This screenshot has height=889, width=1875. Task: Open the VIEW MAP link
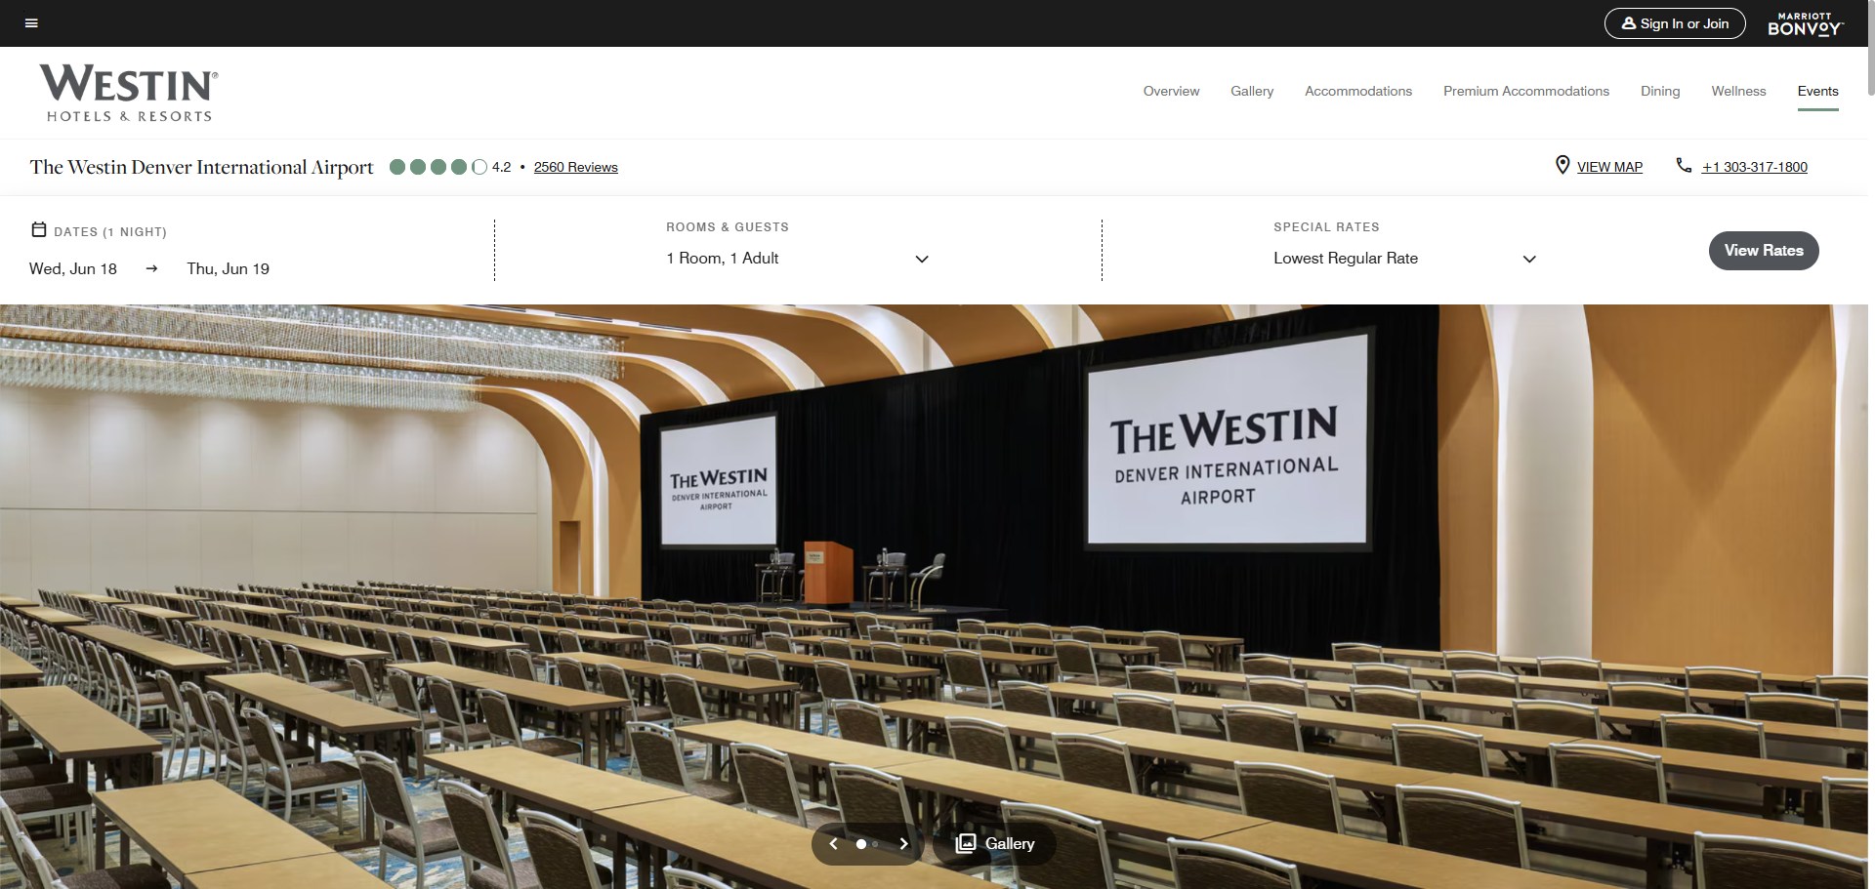click(1609, 167)
